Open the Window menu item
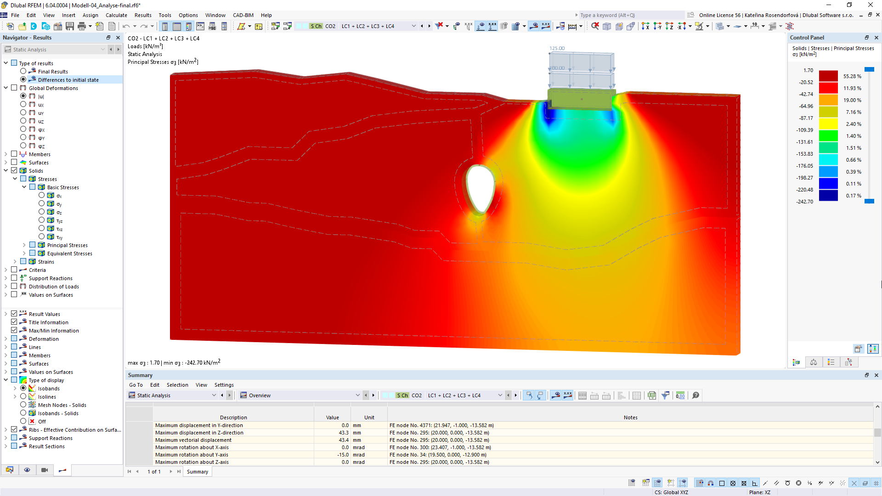The width and height of the screenshot is (882, 496). click(x=215, y=15)
